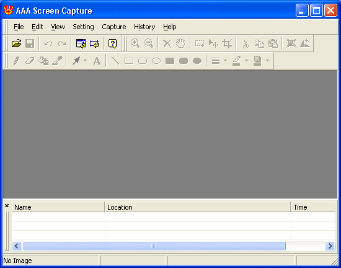The height and width of the screenshot is (268, 341).
Task: Sort history by the Time column header
Action: pyautogui.click(x=313, y=207)
